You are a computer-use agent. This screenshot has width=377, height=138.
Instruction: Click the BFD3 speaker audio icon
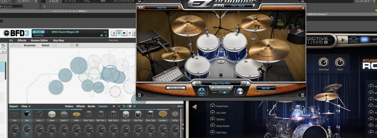[102, 35]
